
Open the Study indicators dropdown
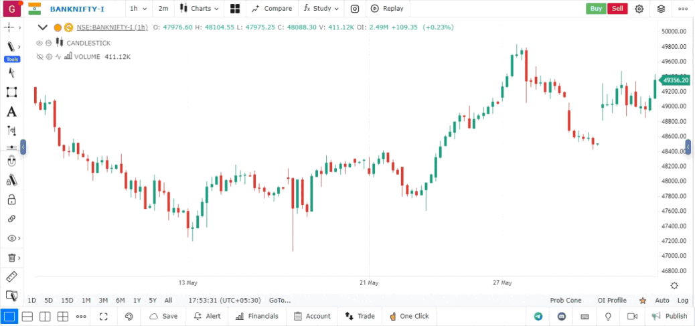point(320,9)
